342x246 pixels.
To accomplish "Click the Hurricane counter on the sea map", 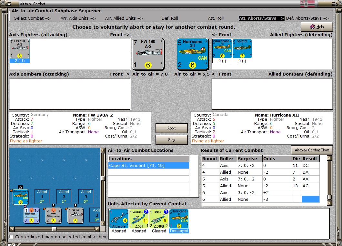I will pos(21,197).
